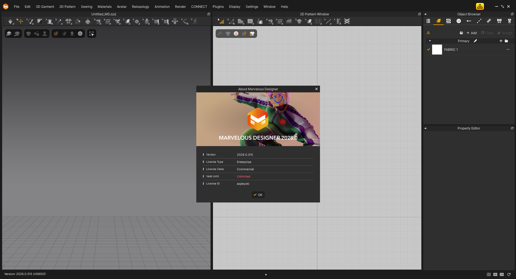This screenshot has width=516, height=279.
Task: Switch to 3D-only layout in status bar
Action: pos(495,274)
